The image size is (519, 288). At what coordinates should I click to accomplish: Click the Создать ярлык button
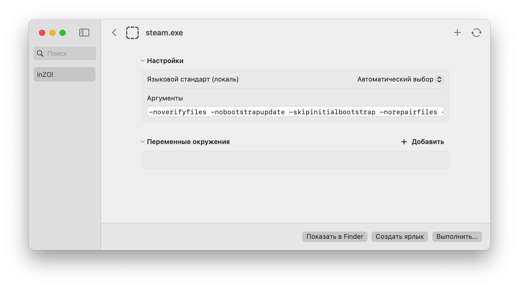point(400,236)
